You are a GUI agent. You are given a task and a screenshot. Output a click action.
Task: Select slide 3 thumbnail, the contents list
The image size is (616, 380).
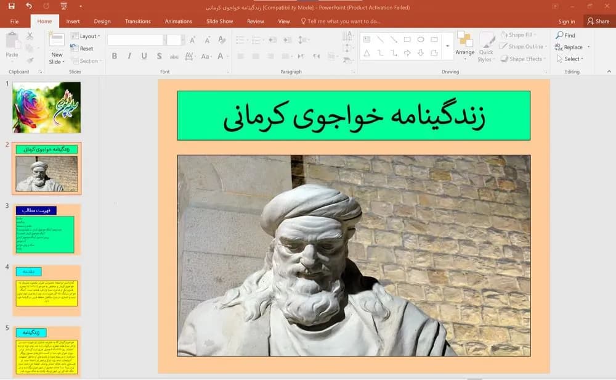point(46,229)
